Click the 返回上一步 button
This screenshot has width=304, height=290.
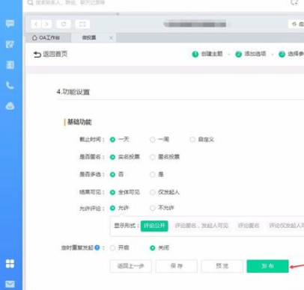[130, 266]
